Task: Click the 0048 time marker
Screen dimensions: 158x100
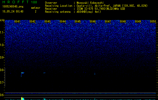Action: pos(123,21)
